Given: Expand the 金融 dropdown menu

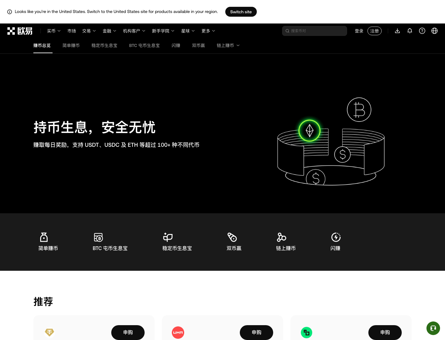Looking at the screenshot, I should [109, 31].
